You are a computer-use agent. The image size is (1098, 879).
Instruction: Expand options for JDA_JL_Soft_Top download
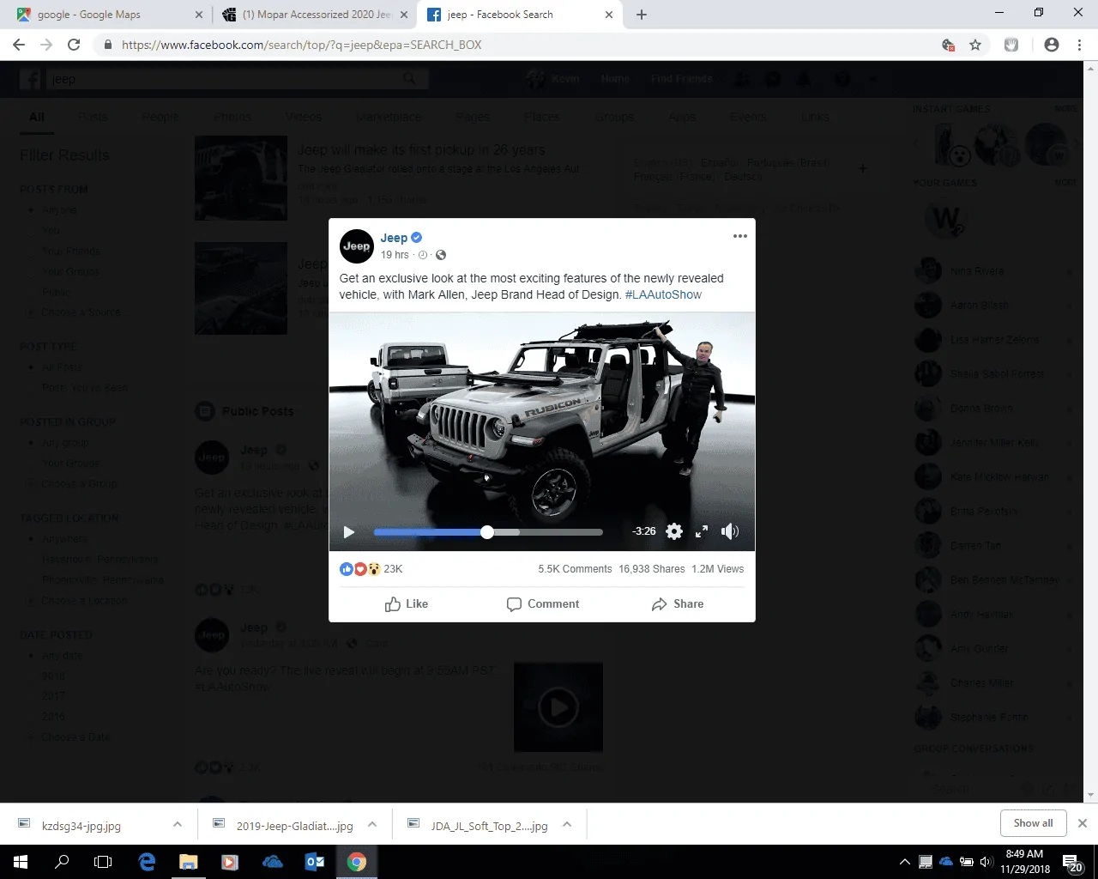point(567,824)
